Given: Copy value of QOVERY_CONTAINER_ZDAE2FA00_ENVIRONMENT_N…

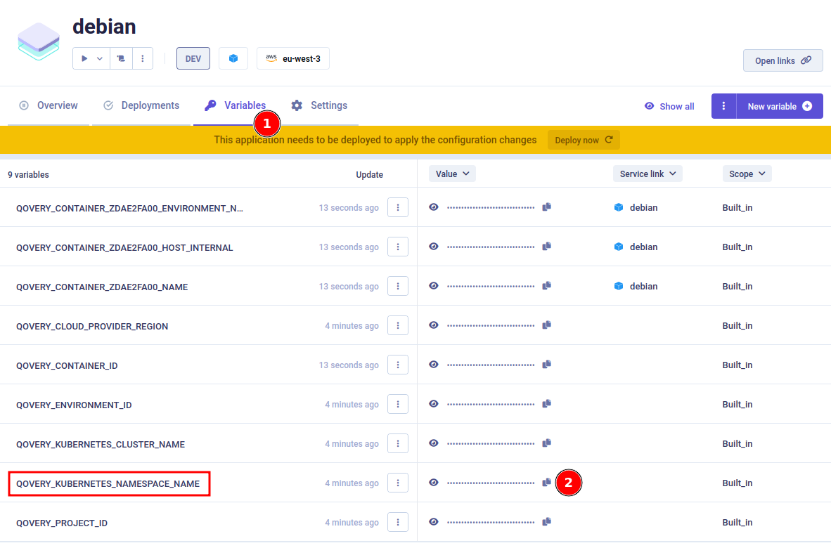Looking at the screenshot, I should pos(547,207).
